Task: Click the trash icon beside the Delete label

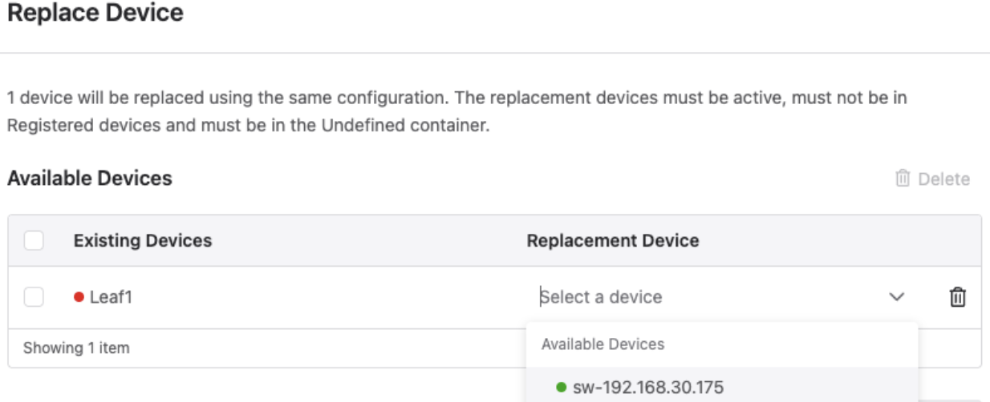Action: tap(903, 179)
